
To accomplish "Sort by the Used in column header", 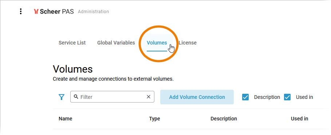I will point(299,119).
